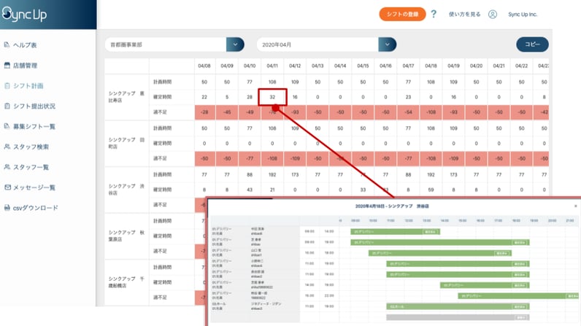Expand the 2020年04月 month dropdown arrow
This screenshot has width=581, height=326.
pos(387,44)
